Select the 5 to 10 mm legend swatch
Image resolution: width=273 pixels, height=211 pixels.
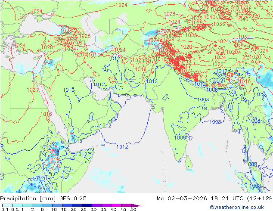[x=47, y=205]
